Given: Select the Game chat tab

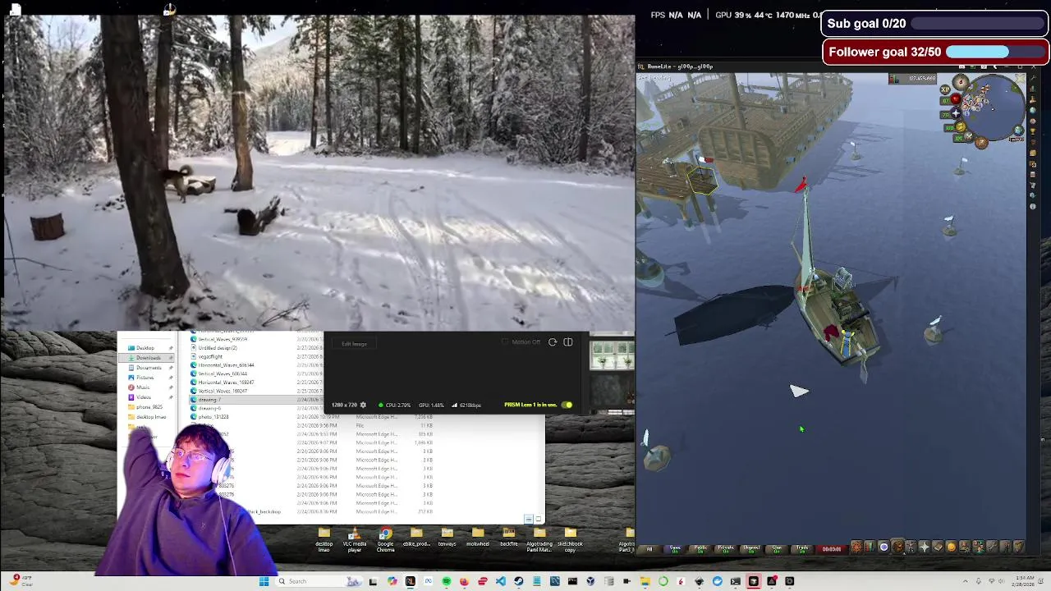Looking at the screenshot, I should pos(675,548).
